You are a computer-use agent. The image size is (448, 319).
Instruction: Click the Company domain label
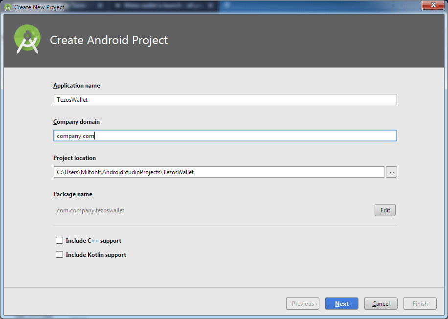point(77,122)
